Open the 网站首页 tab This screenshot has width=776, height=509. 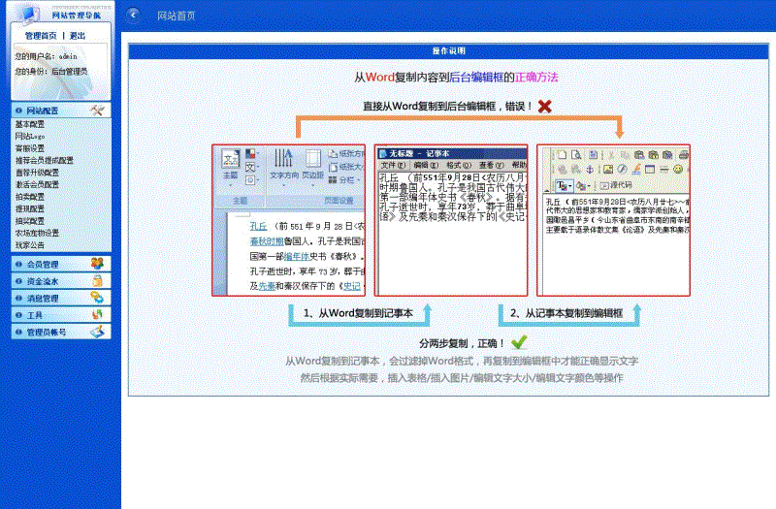177,16
